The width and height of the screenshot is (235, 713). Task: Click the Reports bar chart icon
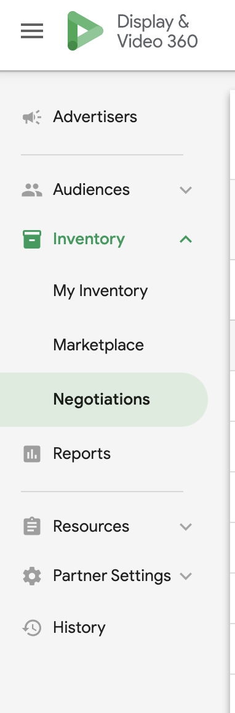click(32, 454)
